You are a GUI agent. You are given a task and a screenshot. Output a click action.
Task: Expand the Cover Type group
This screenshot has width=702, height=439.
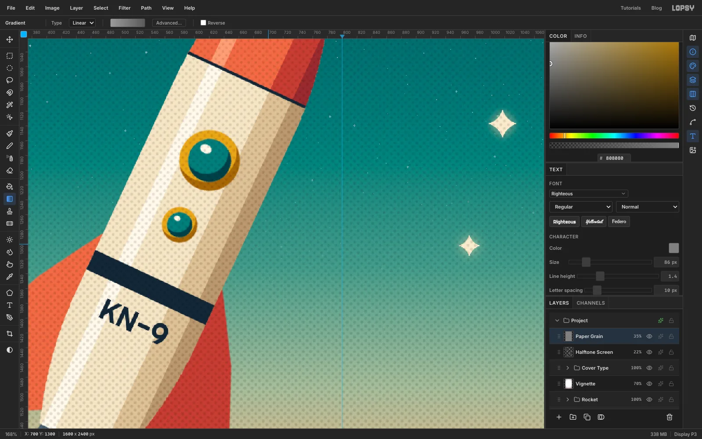tap(568, 368)
